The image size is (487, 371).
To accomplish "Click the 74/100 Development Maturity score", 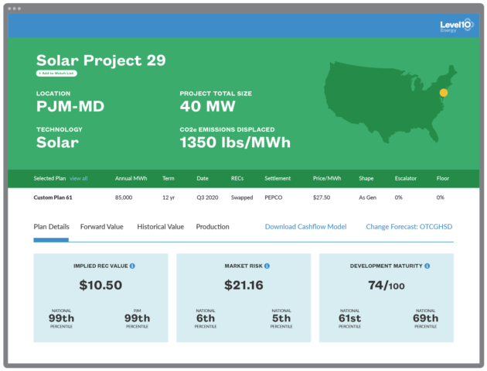I will 387,285.
